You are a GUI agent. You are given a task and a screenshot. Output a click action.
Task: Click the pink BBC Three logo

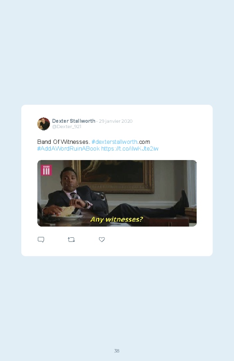click(x=46, y=170)
